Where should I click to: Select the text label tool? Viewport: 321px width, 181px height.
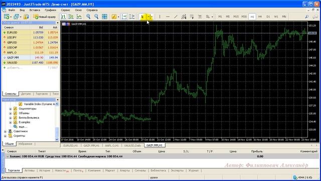200,17
